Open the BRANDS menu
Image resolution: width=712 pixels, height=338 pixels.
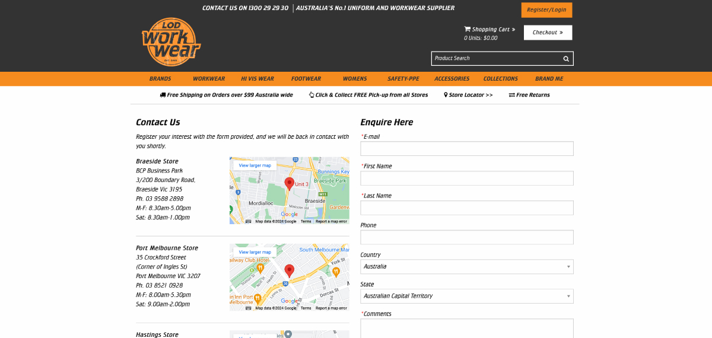click(160, 79)
